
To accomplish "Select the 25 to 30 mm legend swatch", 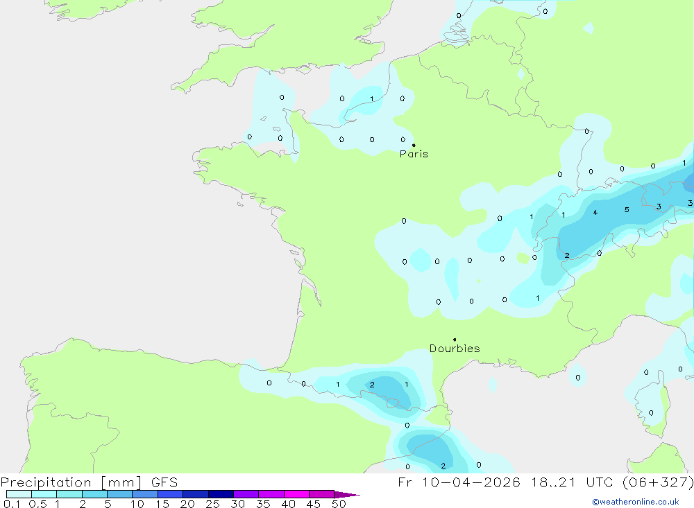I will (x=221, y=494).
